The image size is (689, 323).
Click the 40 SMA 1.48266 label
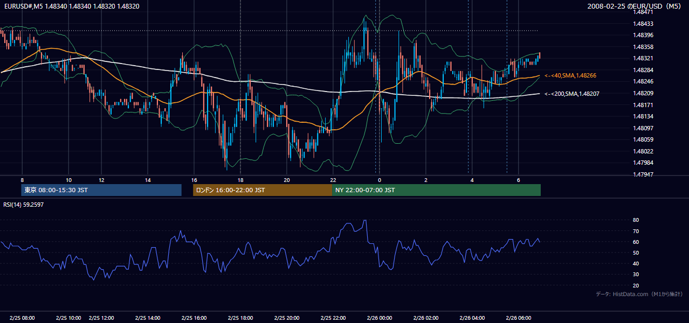[570, 76]
